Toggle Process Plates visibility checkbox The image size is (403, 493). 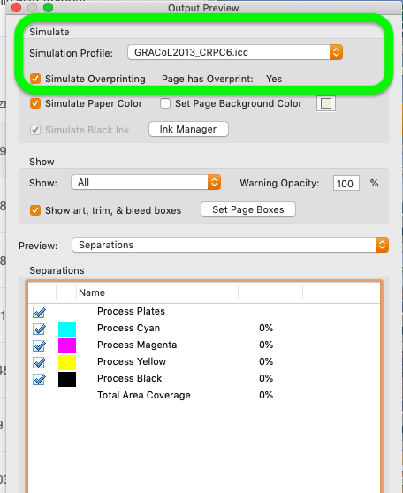pyautogui.click(x=39, y=312)
